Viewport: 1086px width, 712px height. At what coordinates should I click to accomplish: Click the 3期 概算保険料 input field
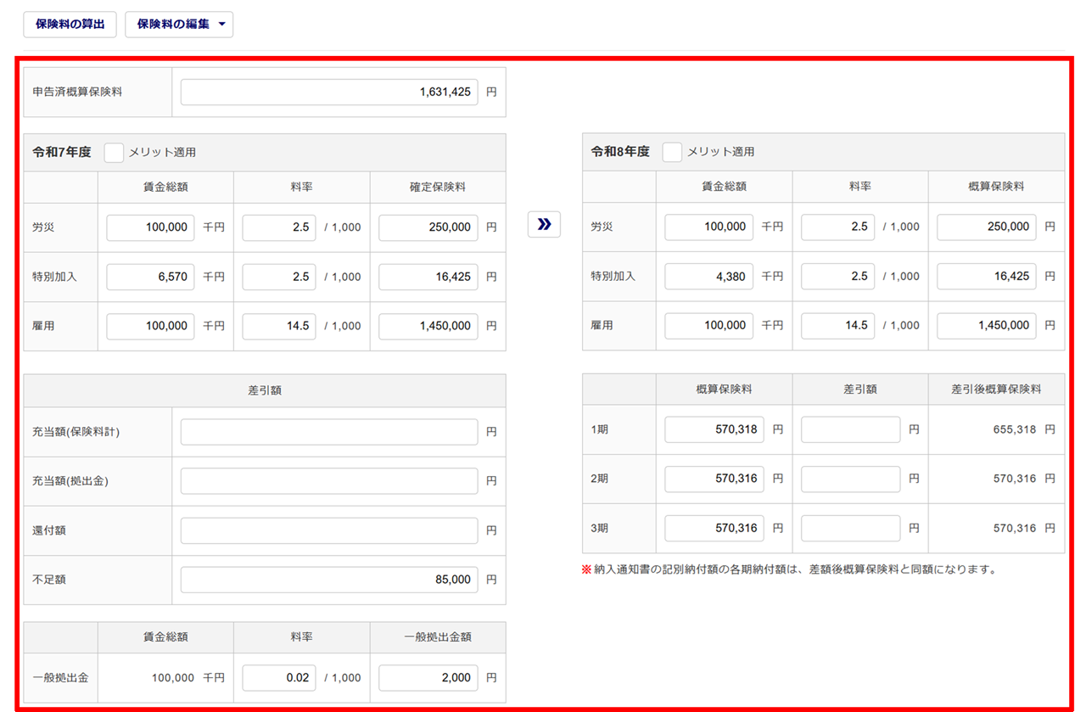click(714, 528)
